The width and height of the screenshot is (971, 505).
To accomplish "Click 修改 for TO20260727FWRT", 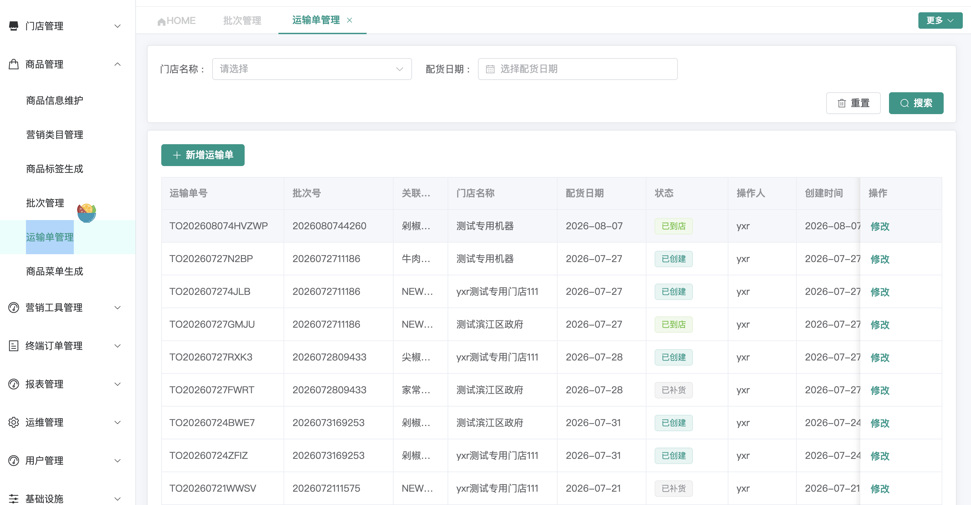I will click(x=880, y=390).
